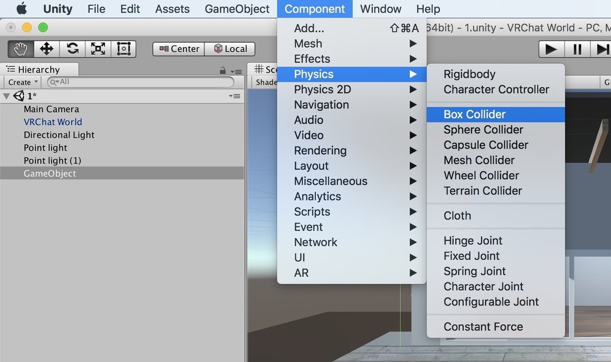Open the GameObject menu

[237, 9]
